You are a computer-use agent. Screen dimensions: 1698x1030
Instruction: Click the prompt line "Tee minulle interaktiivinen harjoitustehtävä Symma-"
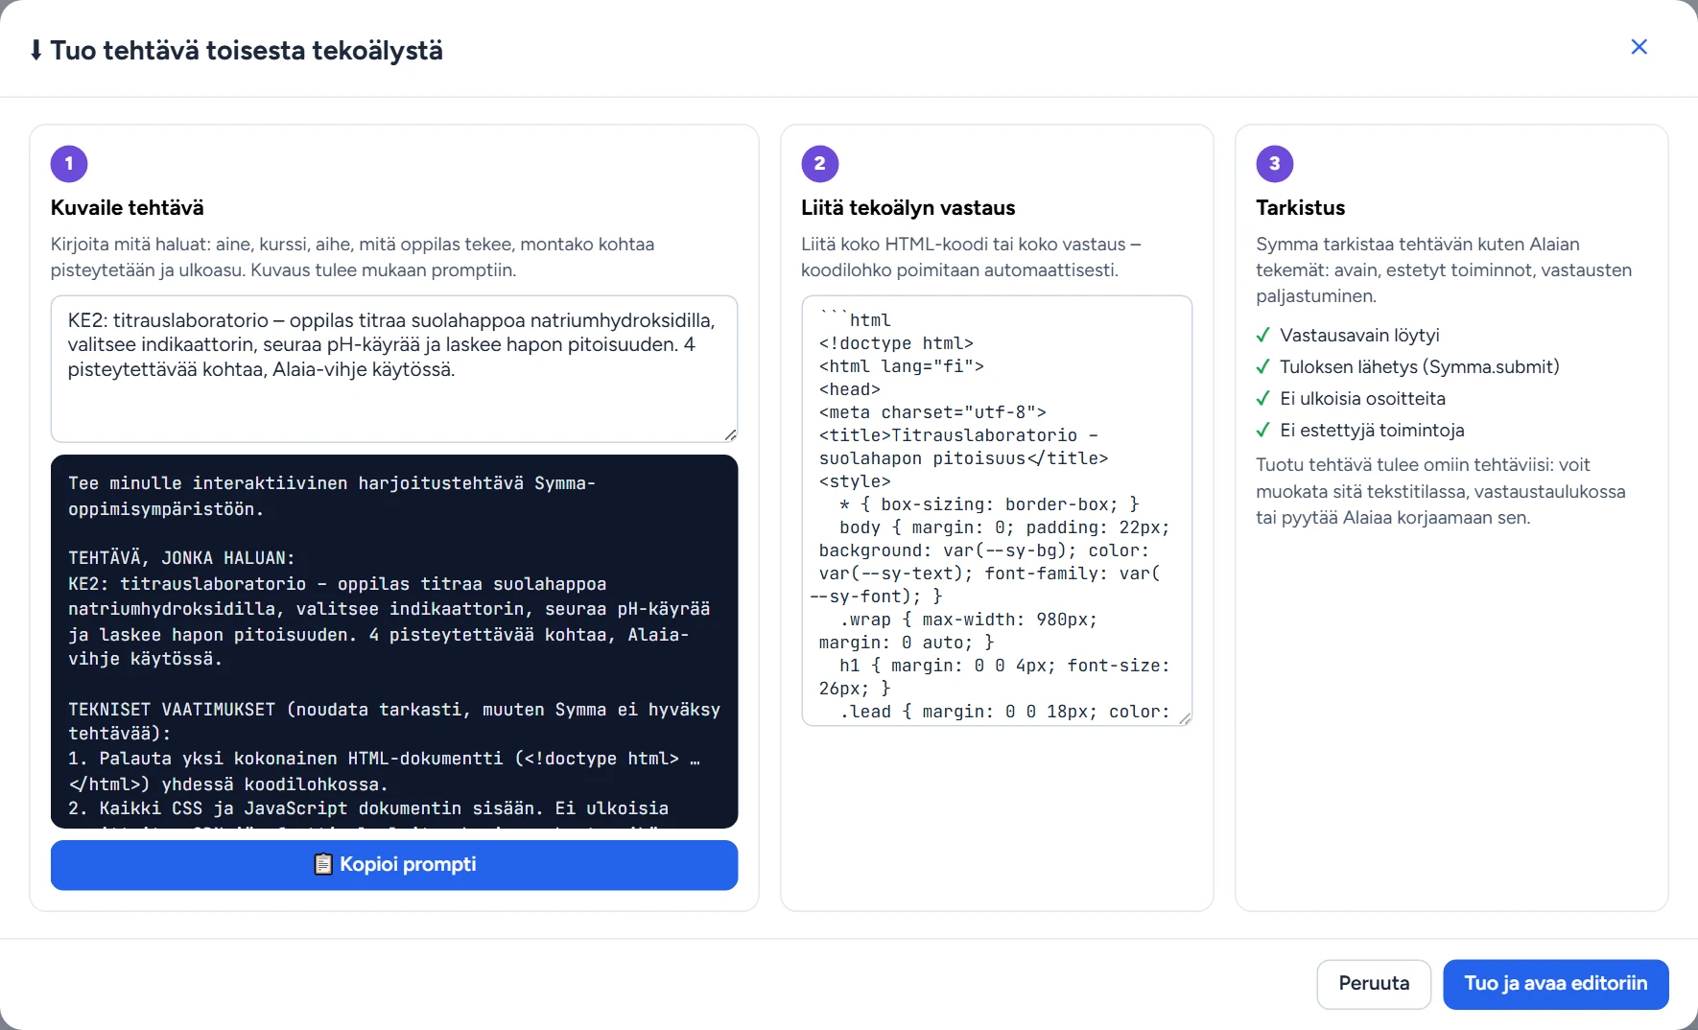click(332, 483)
